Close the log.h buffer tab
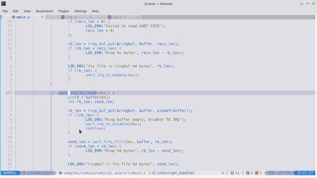 pos(91,17)
